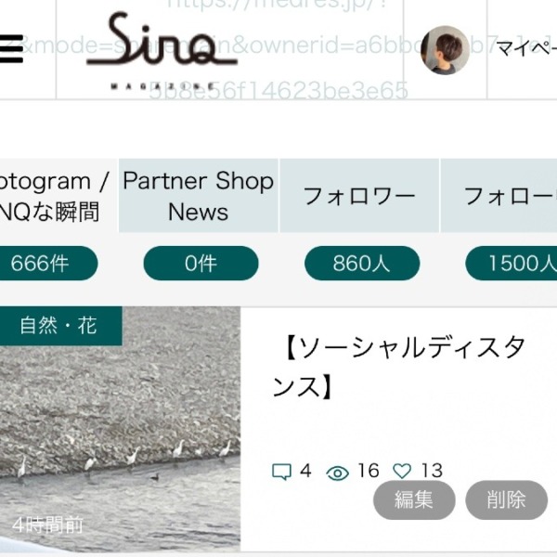The image size is (557, 557).
Task: Like the post with heart icon
Action: click(402, 471)
